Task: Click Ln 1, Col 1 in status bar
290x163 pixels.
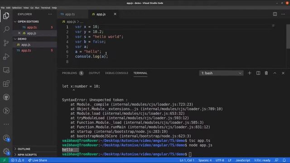Action: pyautogui.click(x=187, y=160)
